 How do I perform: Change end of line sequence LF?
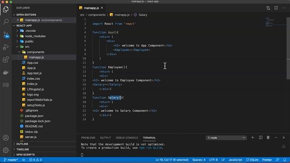(223, 160)
